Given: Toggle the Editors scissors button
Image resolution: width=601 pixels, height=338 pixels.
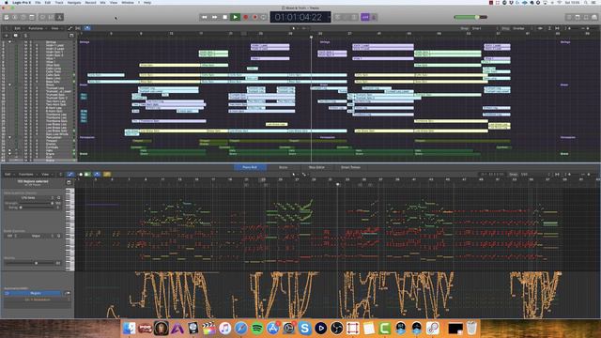Looking at the screenshot, I should (59, 17).
